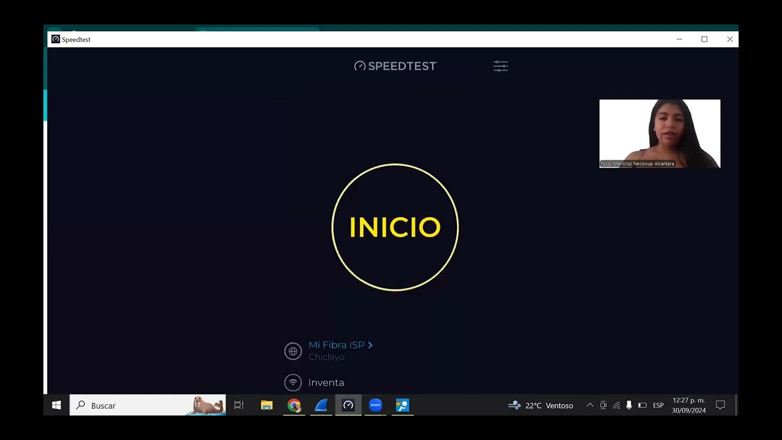782x440 pixels.
Task: Select the Wi-Fi icon beside Inventa
Action: pos(293,383)
